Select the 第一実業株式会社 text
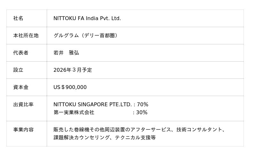 point(74,113)
